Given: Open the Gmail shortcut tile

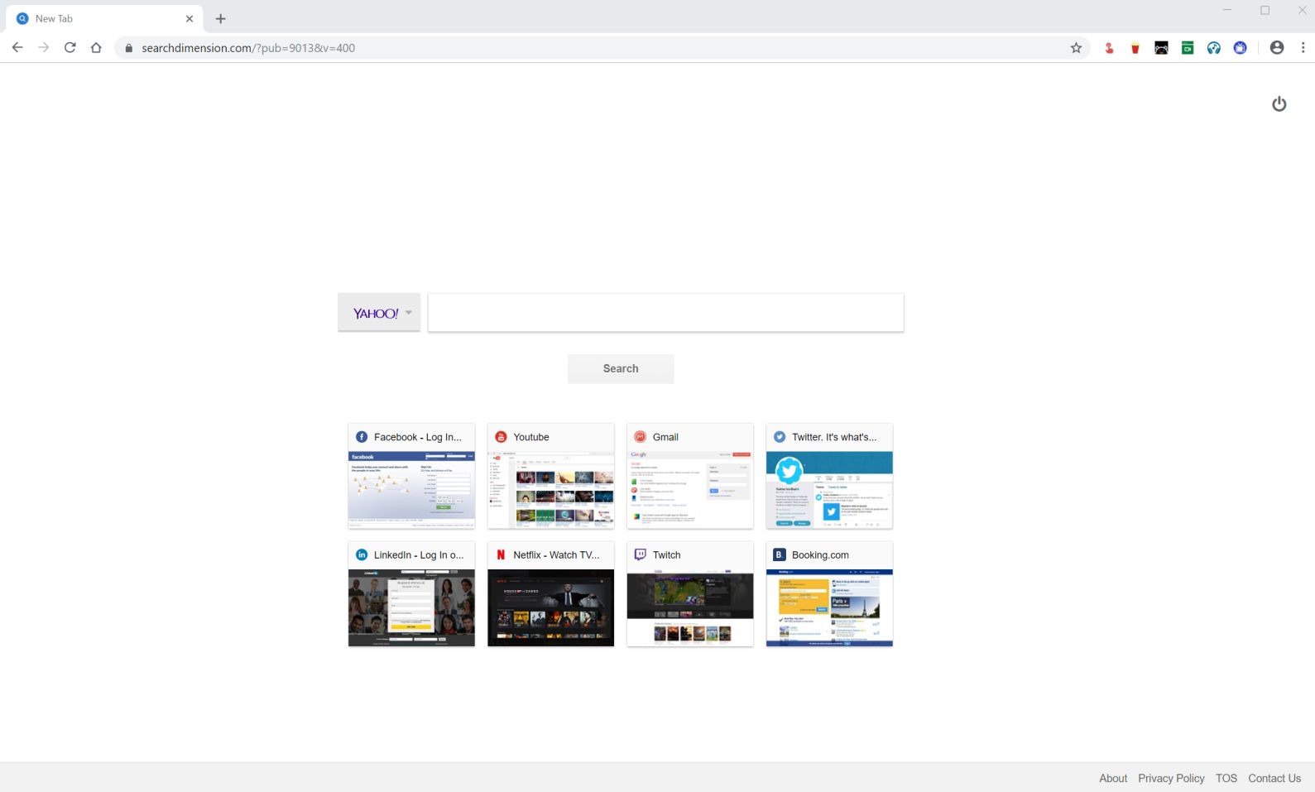Looking at the screenshot, I should pyautogui.click(x=690, y=476).
